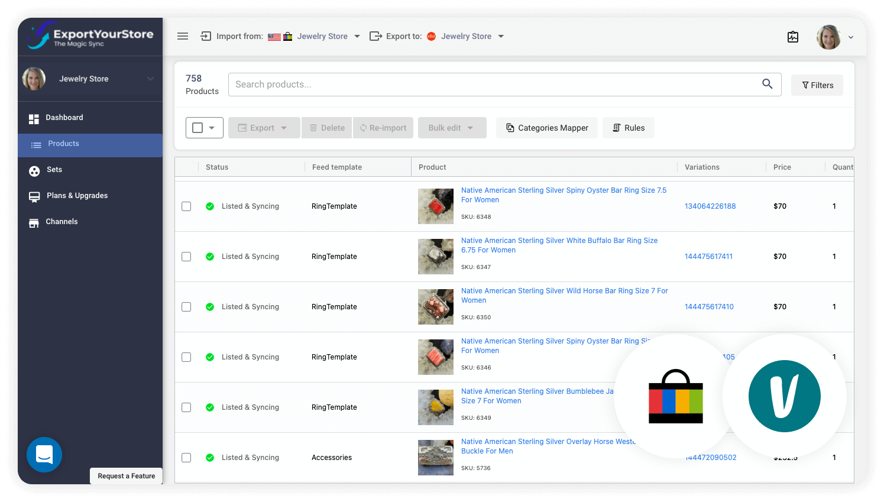Click green status icon for SKU 5736
Image resolution: width=884 pixels, height=502 pixels.
pyautogui.click(x=210, y=458)
